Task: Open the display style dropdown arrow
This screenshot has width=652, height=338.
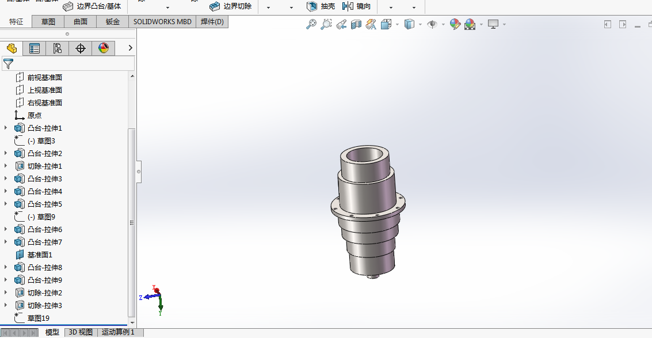Action: 421,25
